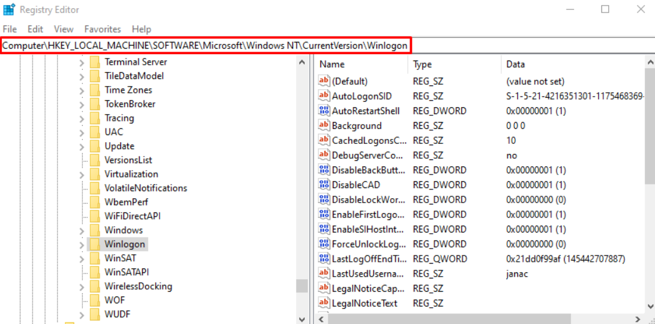Click the WirelessDocking tree item
Image resolution: width=655 pixels, height=324 pixels.
(x=138, y=287)
